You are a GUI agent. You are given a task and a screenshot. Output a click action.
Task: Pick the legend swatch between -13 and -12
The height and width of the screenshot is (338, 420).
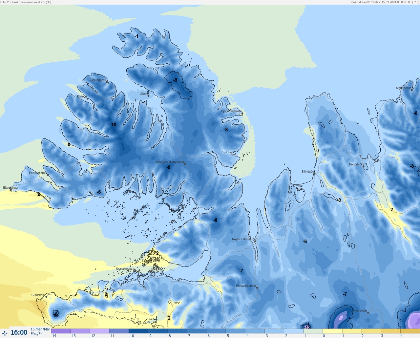(80, 331)
